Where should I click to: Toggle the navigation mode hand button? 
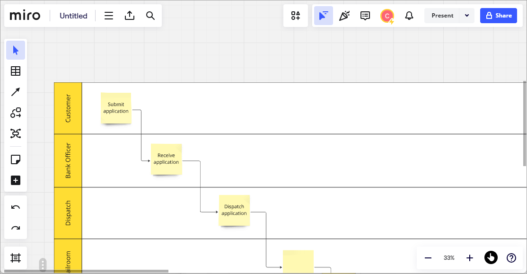point(491,258)
